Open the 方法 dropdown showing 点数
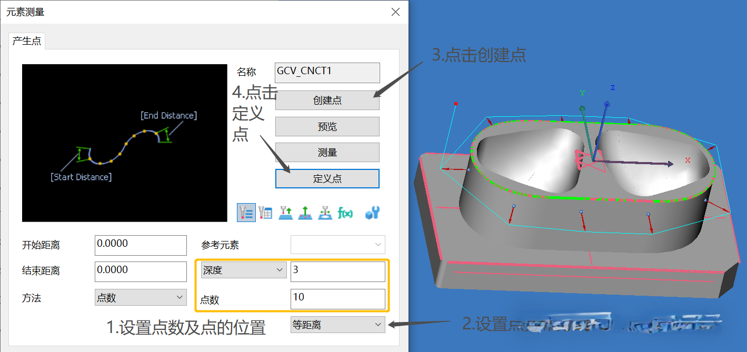 pyautogui.click(x=140, y=297)
